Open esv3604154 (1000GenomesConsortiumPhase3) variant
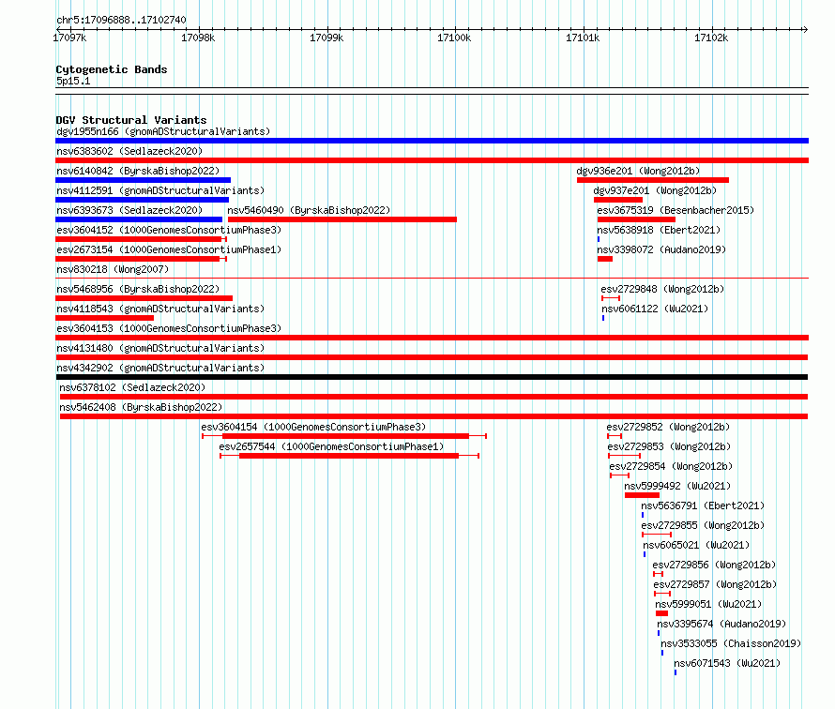 click(x=313, y=427)
